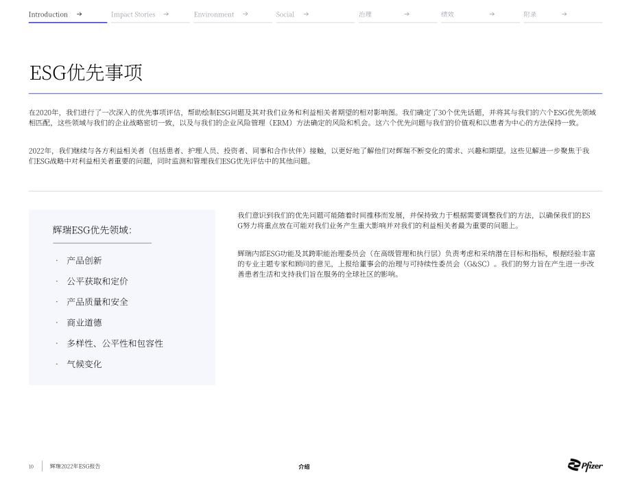Click the ESG优先事项 page heading
This screenshot has height=488, width=631.
[x=86, y=73]
